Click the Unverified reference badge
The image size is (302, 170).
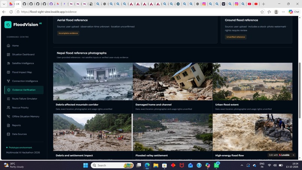(236, 37)
